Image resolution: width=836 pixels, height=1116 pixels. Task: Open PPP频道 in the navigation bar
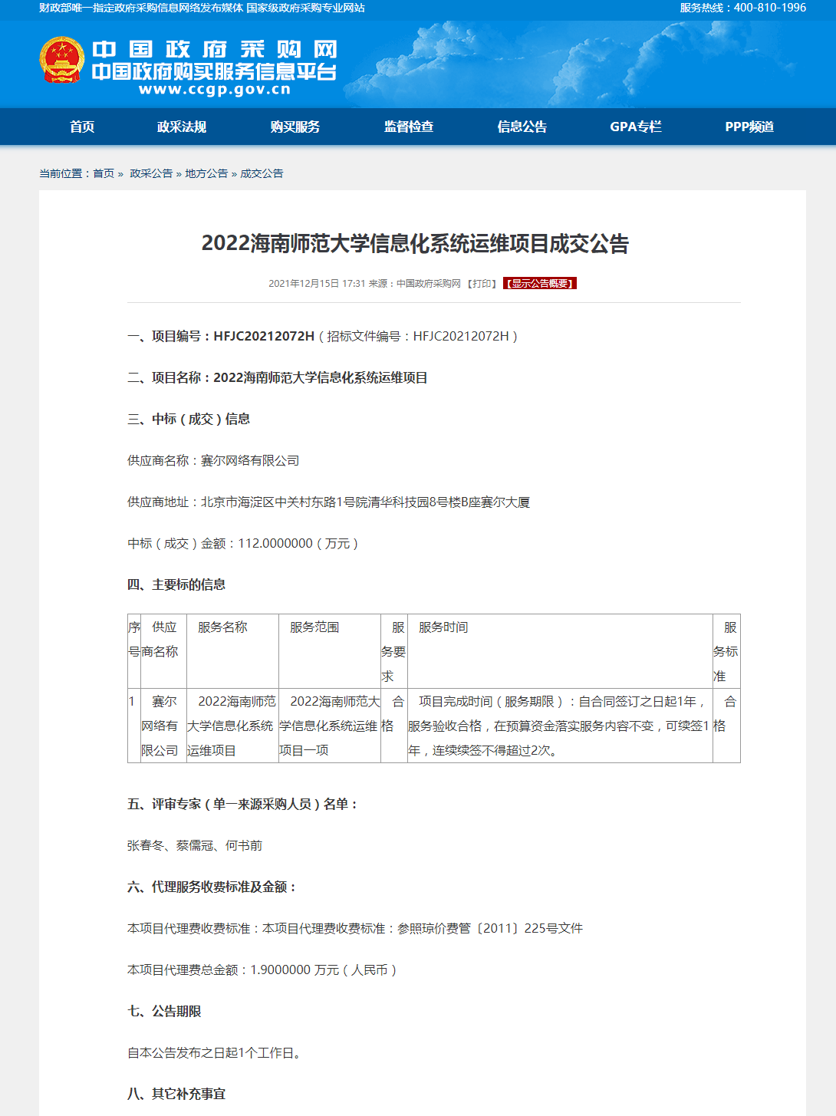pos(749,127)
